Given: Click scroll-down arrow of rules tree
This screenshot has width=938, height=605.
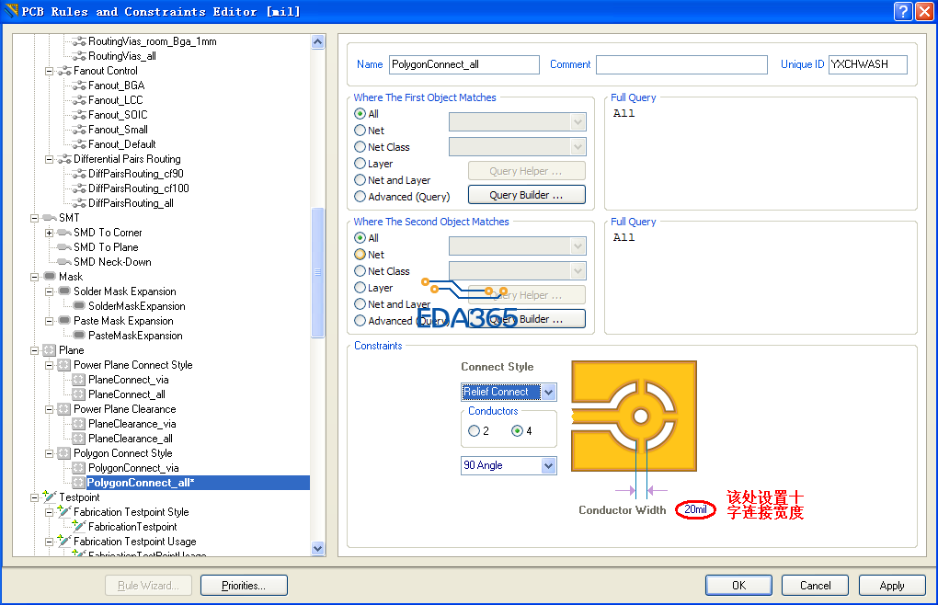Looking at the screenshot, I should (x=317, y=548).
